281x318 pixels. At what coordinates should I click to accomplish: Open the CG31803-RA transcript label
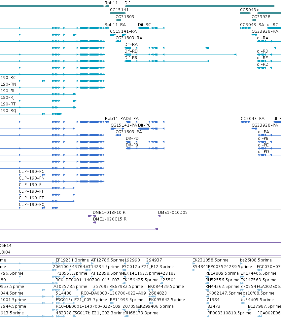coord(129,38)
